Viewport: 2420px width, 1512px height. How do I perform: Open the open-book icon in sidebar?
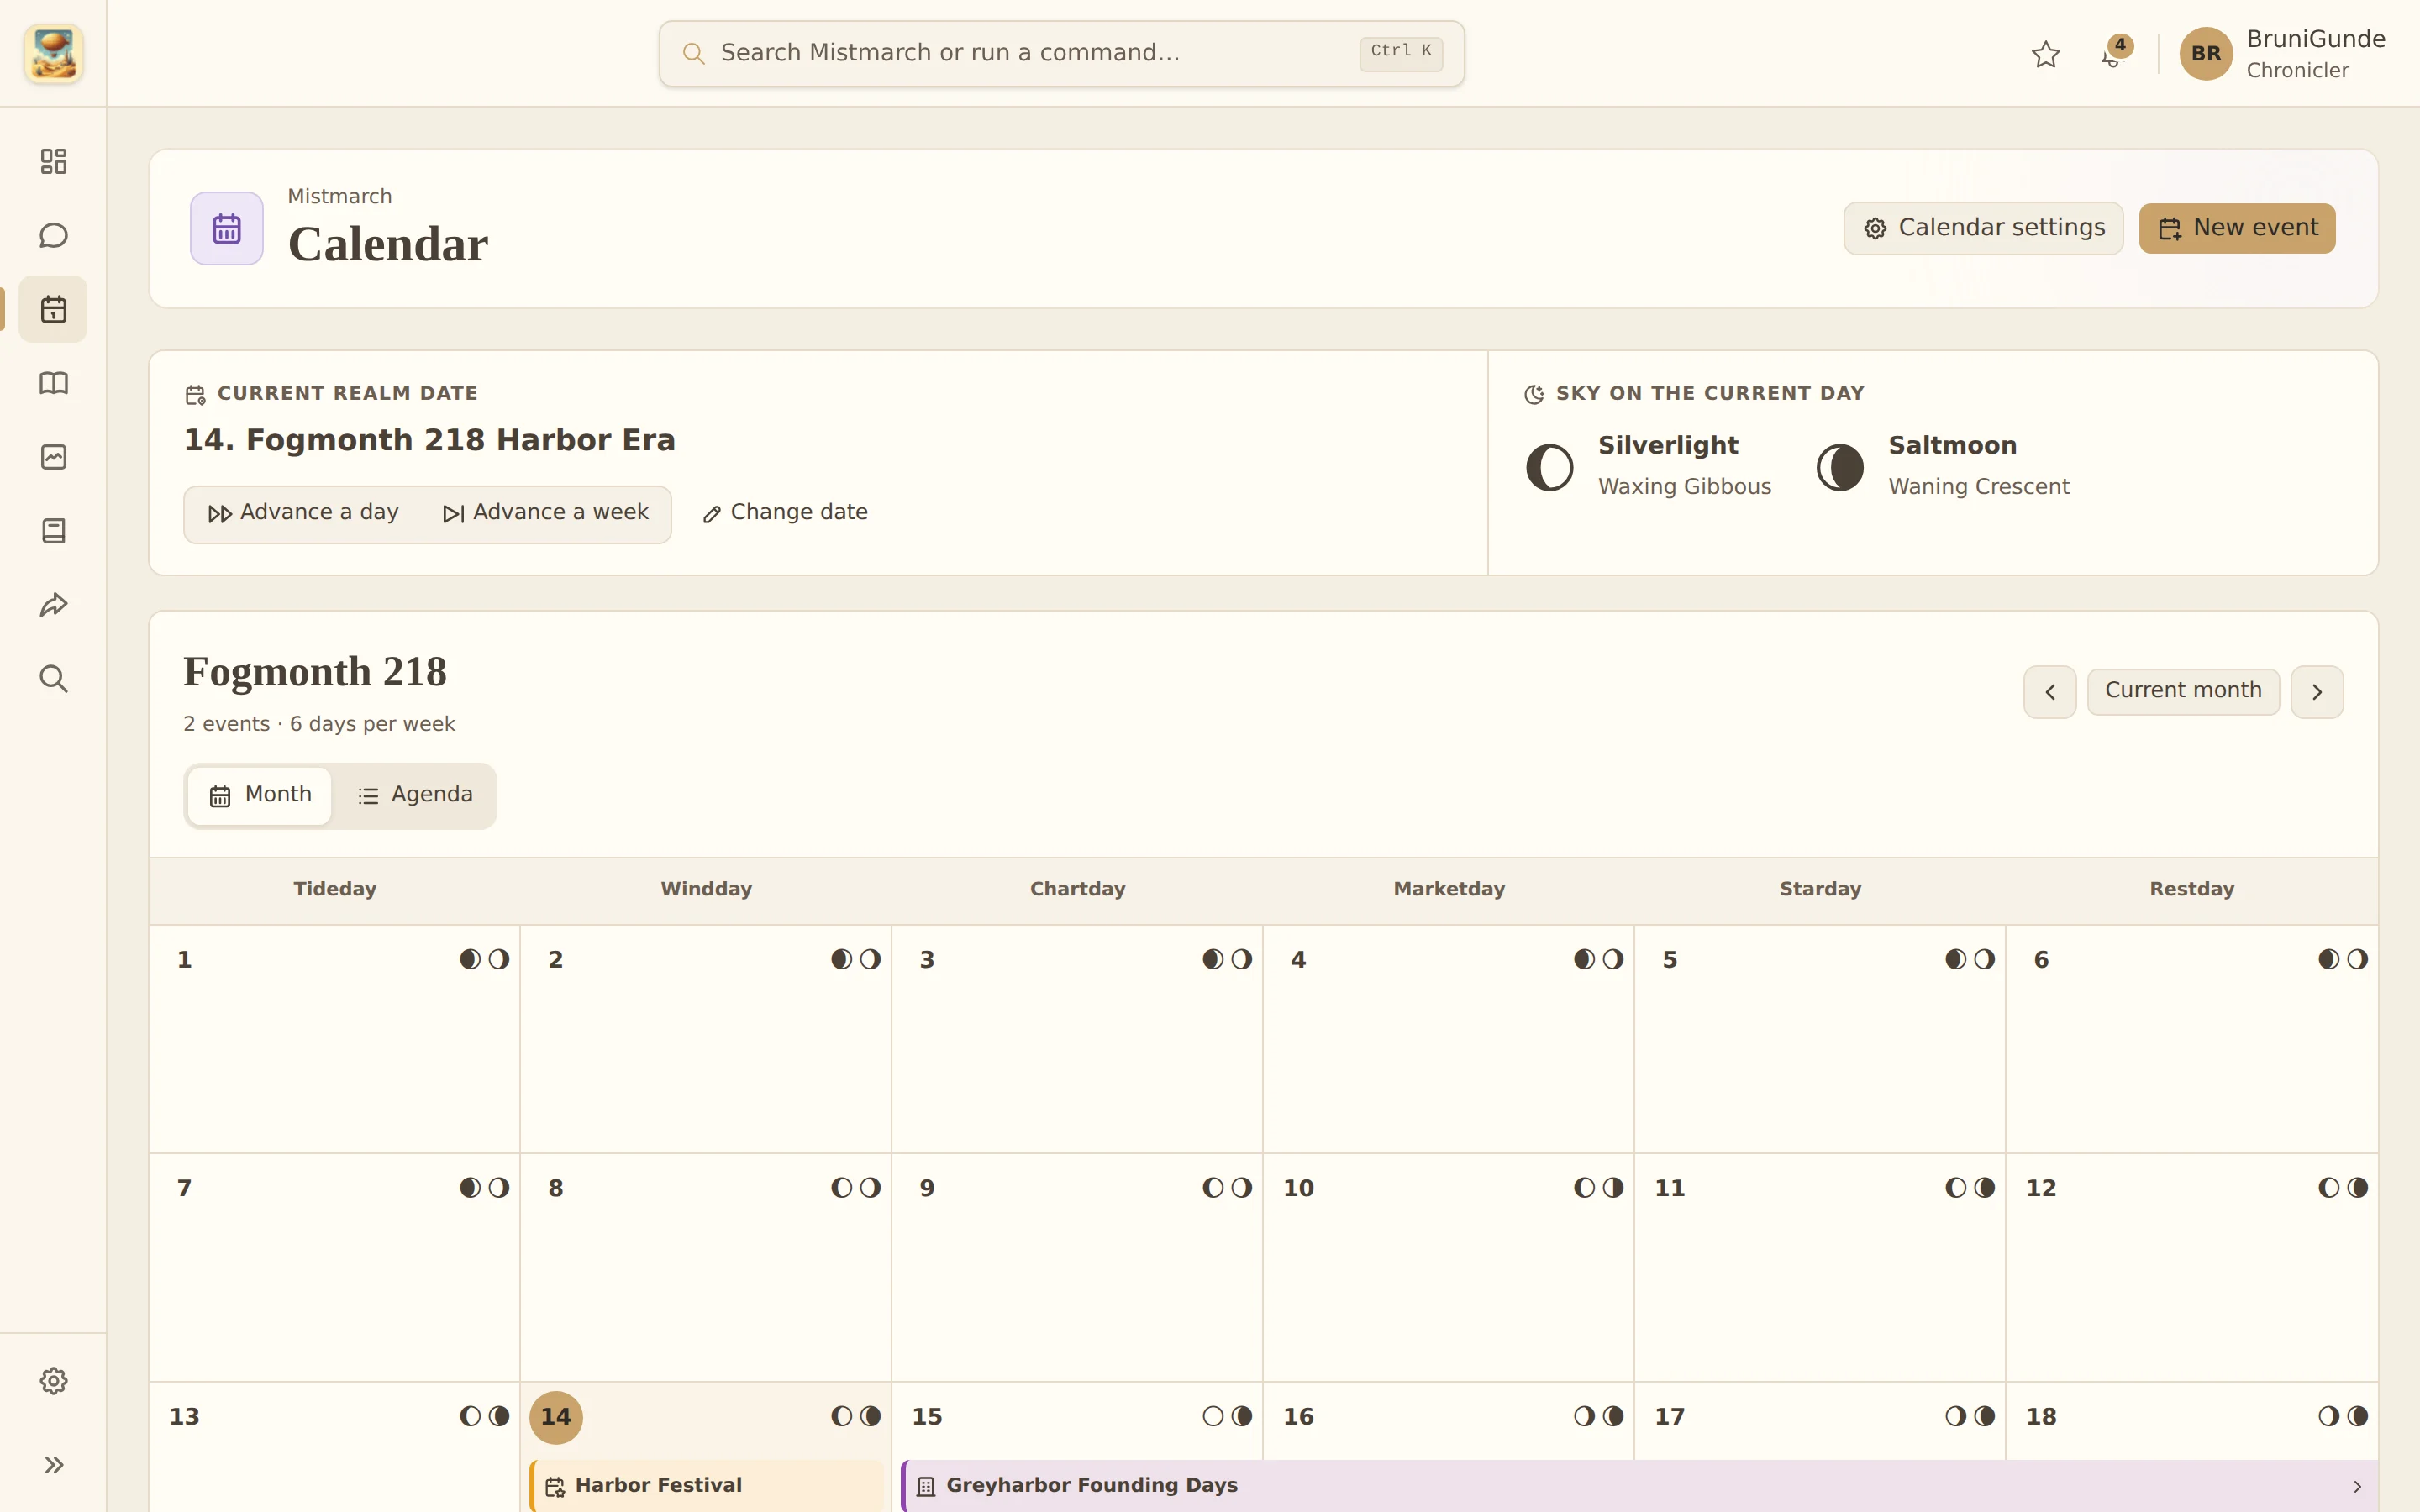tap(53, 383)
